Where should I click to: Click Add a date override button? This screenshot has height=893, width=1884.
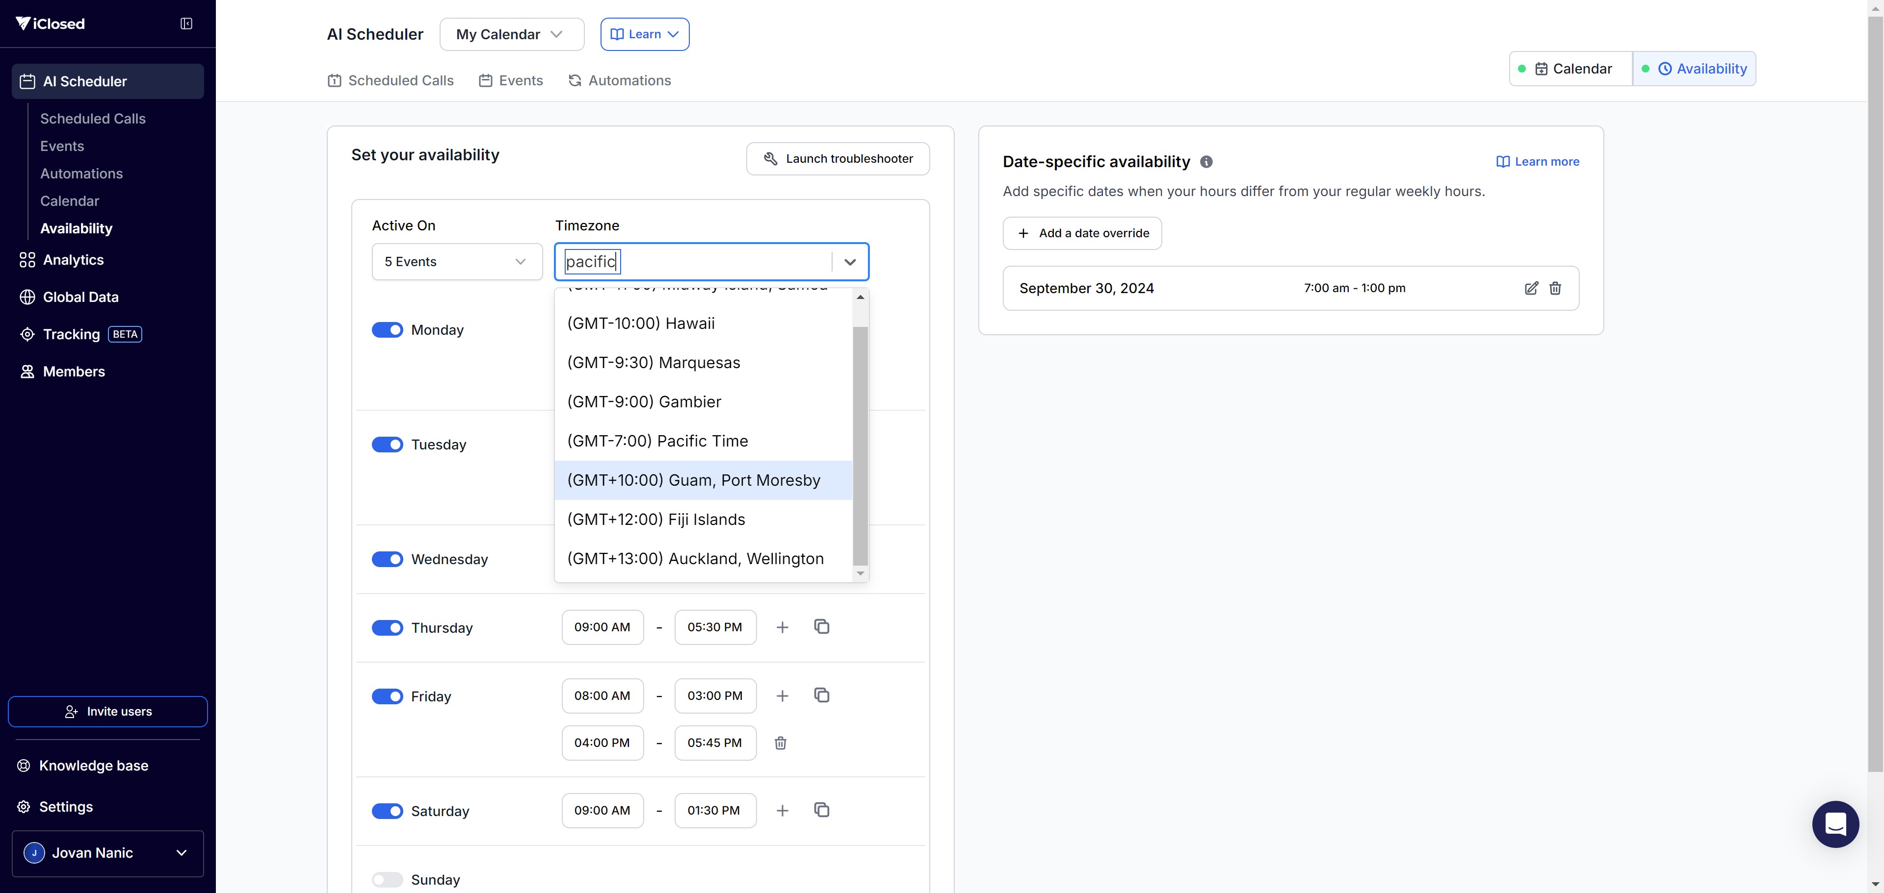(x=1082, y=233)
